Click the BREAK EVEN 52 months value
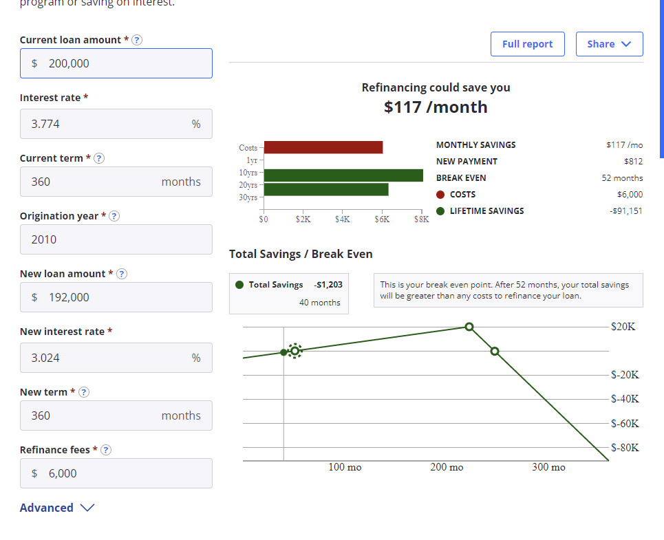This screenshot has height=540, width=664. (x=622, y=178)
